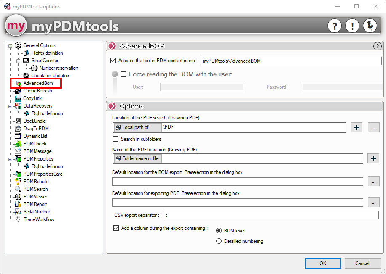Open the AdvancedBOM section help icon

[x=377, y=46]
